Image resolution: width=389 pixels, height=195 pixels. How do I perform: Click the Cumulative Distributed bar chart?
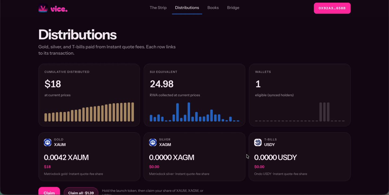[89, 112]
